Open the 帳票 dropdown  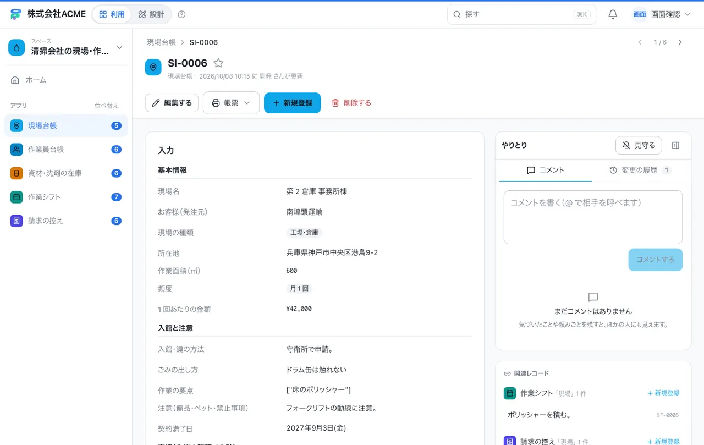click(231, 103)
